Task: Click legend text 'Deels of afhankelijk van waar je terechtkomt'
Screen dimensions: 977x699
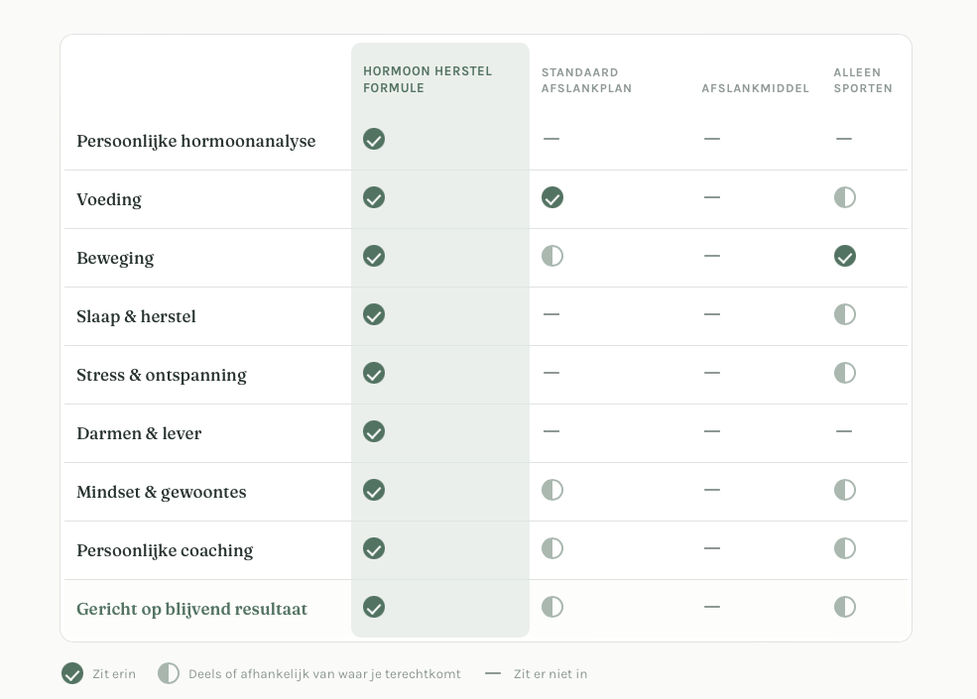Action: [324, 674]
